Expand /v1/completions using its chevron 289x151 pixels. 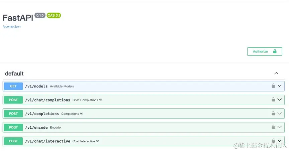pyautogui.click(x=279, y=113)
